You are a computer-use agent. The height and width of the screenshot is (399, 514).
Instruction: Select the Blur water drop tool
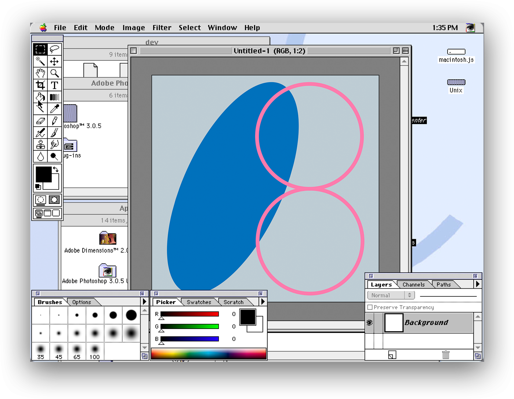40,156
